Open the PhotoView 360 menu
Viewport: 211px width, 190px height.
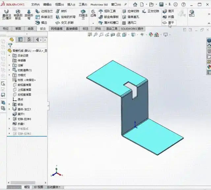[99, 5]
